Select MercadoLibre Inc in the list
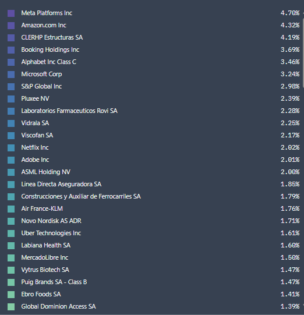This screenshot has height=315, width=304. tap(45, 258)
